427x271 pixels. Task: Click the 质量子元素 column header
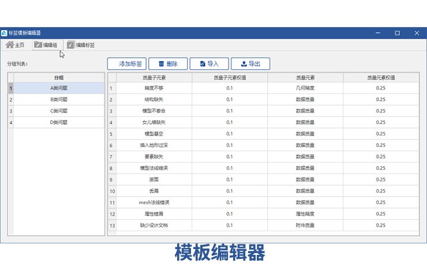tap(153, 77)
